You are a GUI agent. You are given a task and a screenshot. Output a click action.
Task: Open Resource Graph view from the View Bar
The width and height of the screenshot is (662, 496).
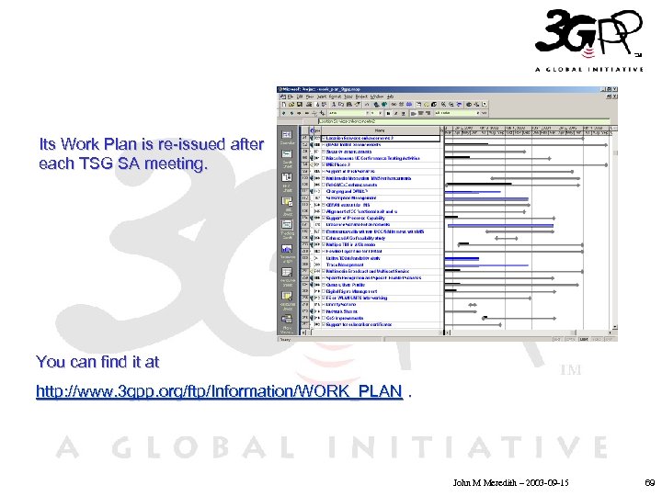click(287, 253)
